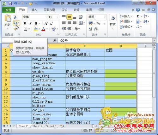Toggle Underline formatting

coord(36,23)
